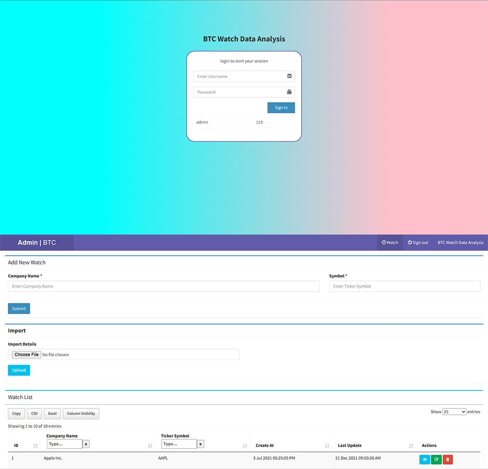This screenshot has height=469, width=488.
Task: Open the Watch menu item
Action: coord(390,243)
